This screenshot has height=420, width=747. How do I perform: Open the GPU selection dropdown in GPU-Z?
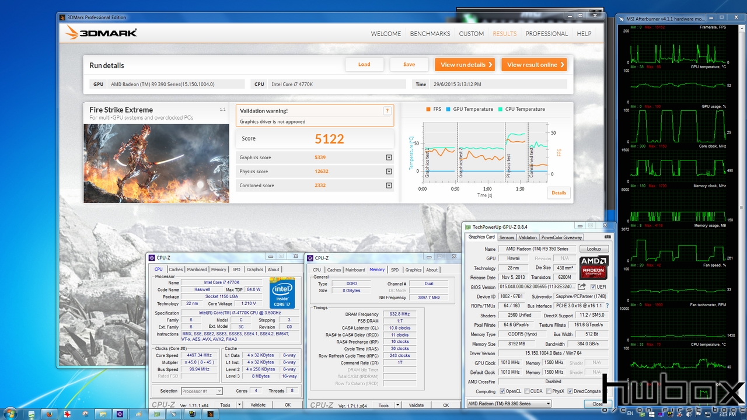(508, 404)
